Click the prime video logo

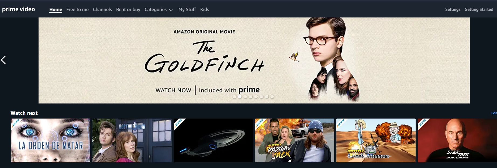(19, 9)
